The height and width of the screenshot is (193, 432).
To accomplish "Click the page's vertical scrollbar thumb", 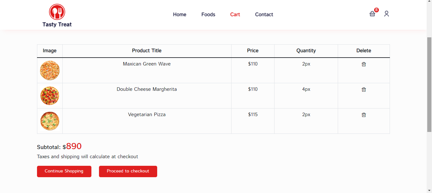I will click(x=429, y=84).
